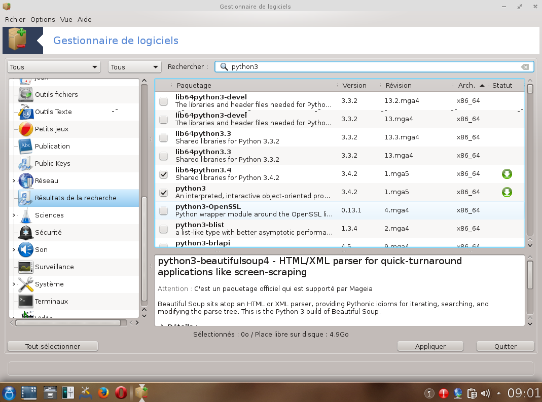Viewport: 542px width, 402px height.
Task: Click the category list vertical scrollbar
Action: (144, 249)
